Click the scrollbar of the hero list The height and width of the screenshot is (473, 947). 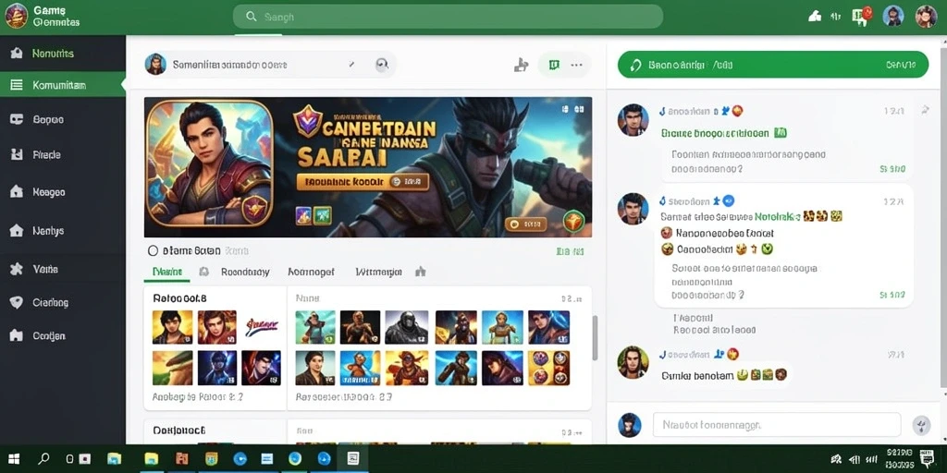[x=595, y=338]
